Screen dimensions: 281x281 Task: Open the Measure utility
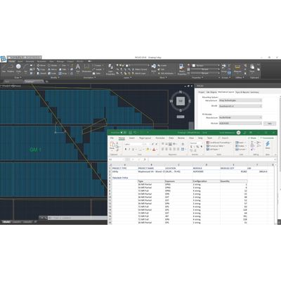(237, 69)
